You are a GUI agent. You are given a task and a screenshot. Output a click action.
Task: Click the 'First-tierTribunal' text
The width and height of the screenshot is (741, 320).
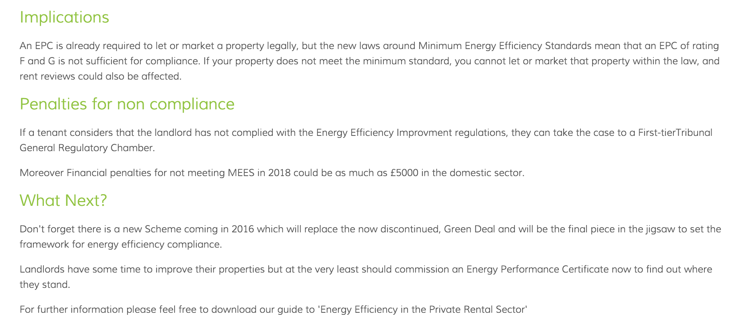point(675,133)
